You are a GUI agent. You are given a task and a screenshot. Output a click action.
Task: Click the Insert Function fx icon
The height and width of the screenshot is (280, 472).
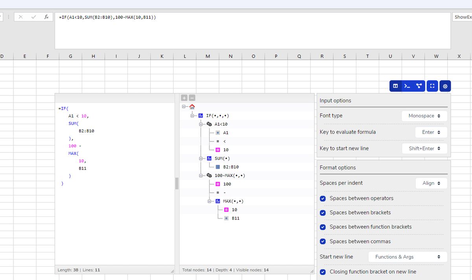point(46,17)
